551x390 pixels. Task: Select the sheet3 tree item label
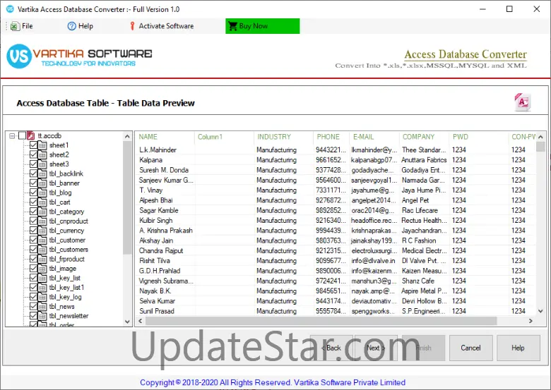click(x=59, y=164)
